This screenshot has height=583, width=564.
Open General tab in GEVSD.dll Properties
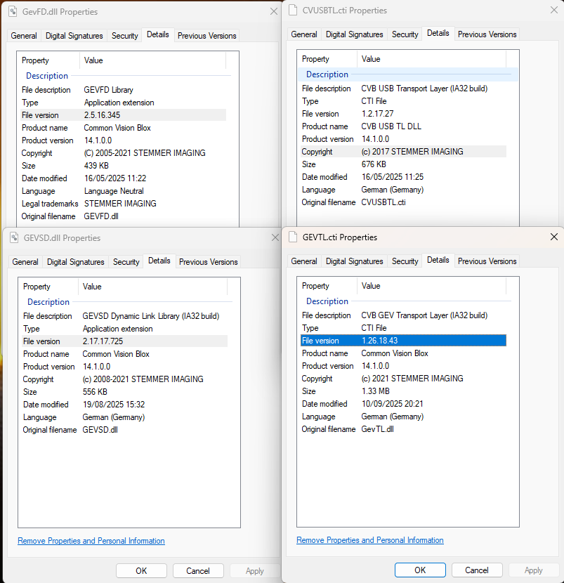pyautogui.click(x=25, y=262)
